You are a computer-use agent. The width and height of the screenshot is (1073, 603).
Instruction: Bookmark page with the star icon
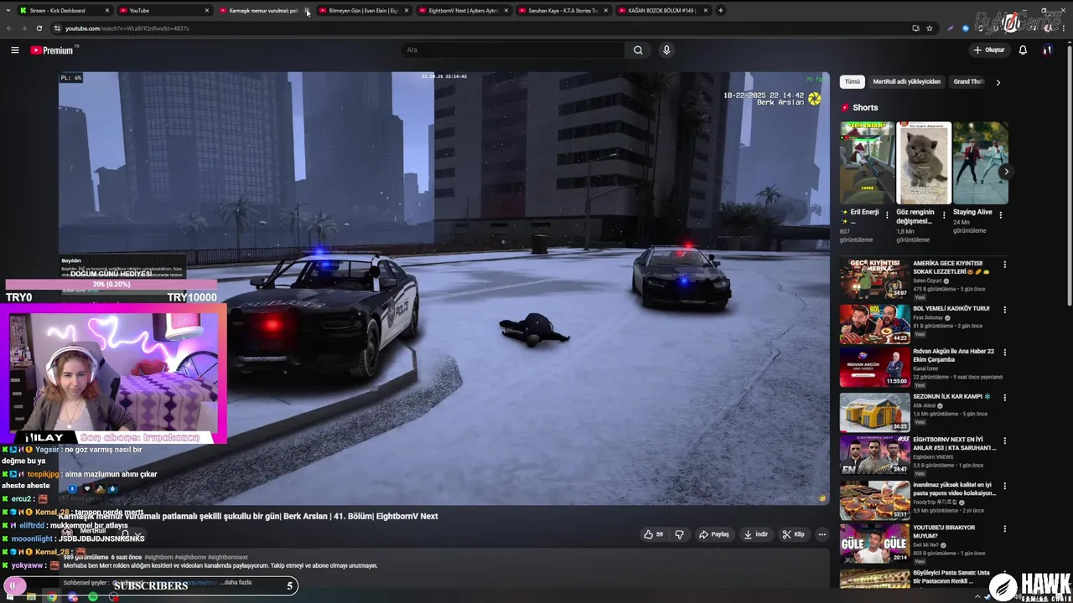930,28
